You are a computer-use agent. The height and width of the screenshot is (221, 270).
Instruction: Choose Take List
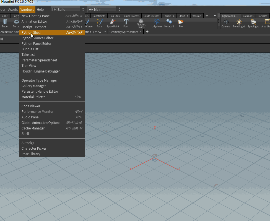(x=52, y=54)
